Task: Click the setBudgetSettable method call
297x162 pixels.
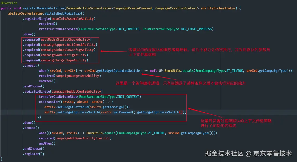Action: (x=73, y=107)
